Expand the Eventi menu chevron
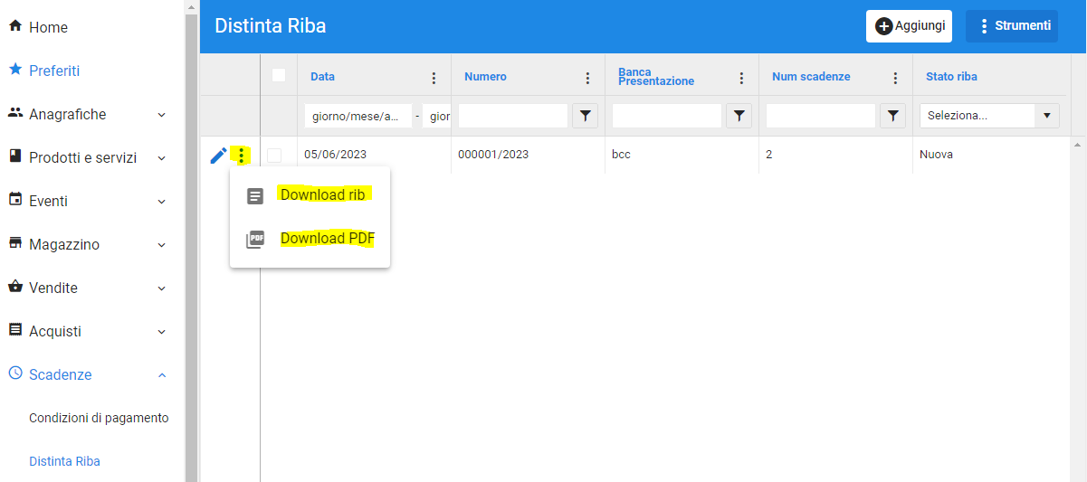 (162, 202)
